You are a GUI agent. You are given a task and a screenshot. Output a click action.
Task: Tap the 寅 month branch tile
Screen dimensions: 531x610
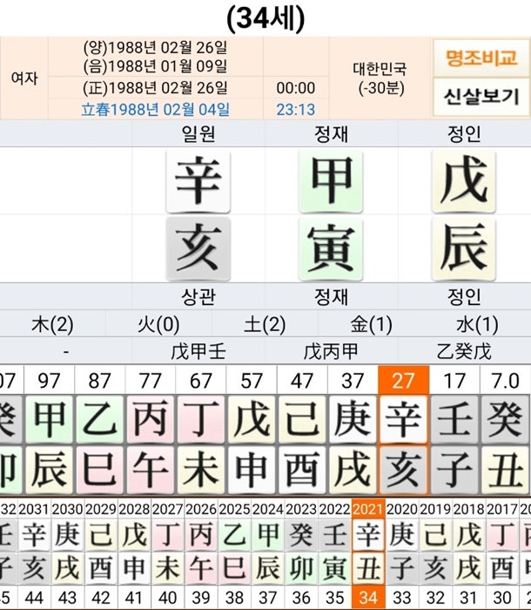tap(331, 248)
